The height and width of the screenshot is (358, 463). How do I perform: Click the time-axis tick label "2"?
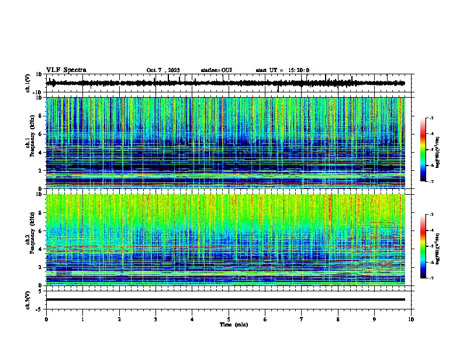(119, 319)
